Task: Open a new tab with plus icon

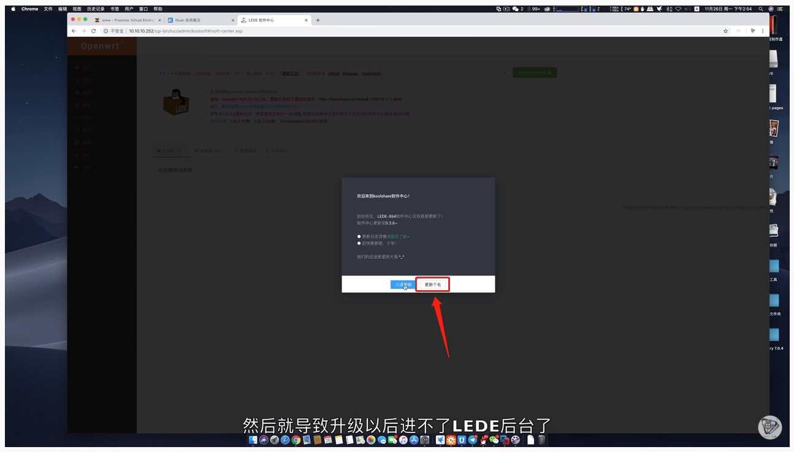Action: (x=318, y=20)
